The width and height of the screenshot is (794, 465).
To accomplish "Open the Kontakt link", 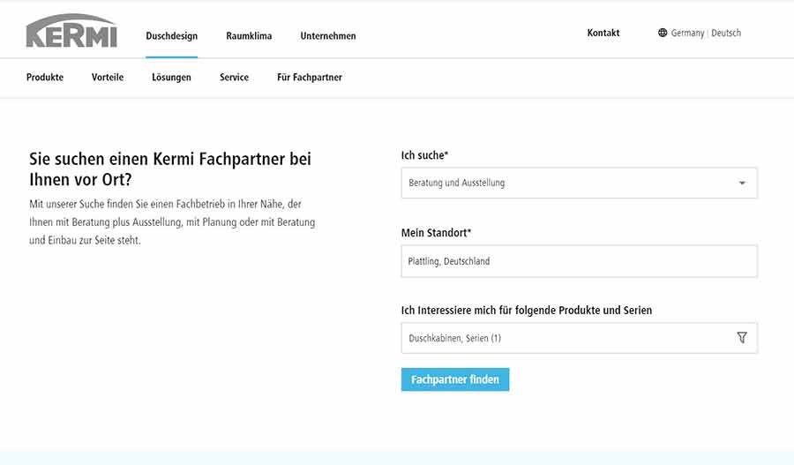I will [x=603, y=33].
